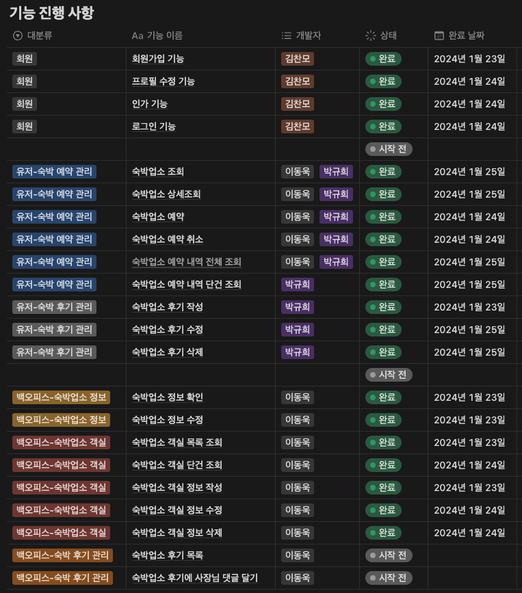Image resolution: width=522 pixels, height=593 pixels.
Task: Click 시작 전 status in empty row below 로그인 기능
Action: 389,149
